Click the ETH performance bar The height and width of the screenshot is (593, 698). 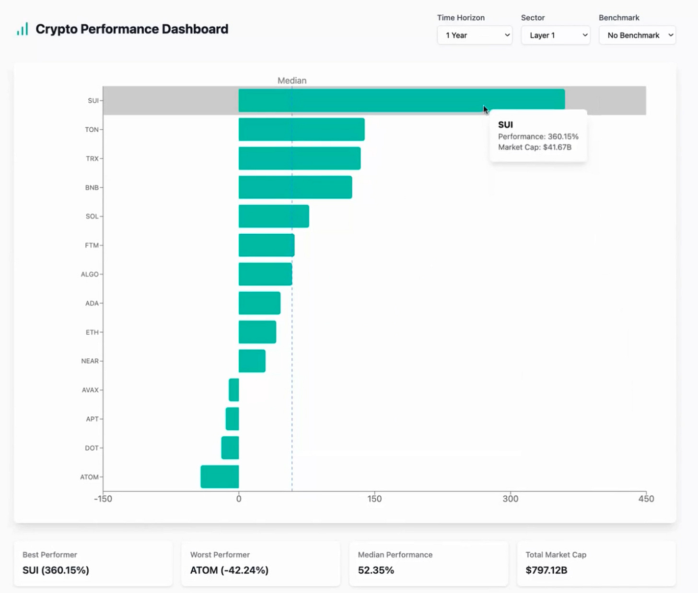click(257, 332)
